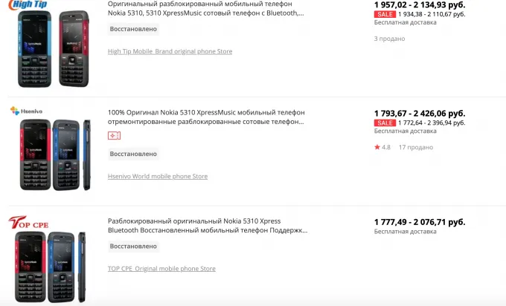
Task: Click the SALE badge on the first listing
Action: pos(385,14)
